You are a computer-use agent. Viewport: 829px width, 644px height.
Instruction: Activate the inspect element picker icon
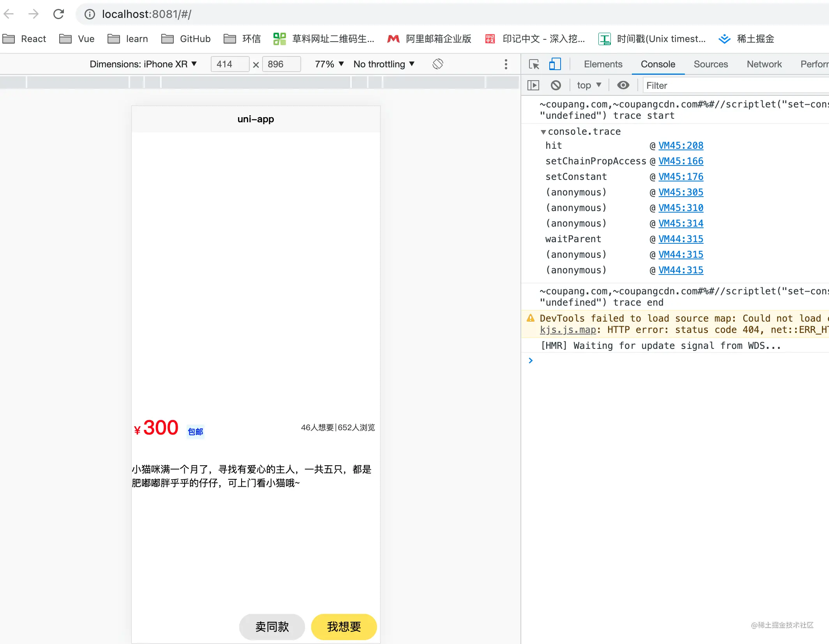(534, 64)
